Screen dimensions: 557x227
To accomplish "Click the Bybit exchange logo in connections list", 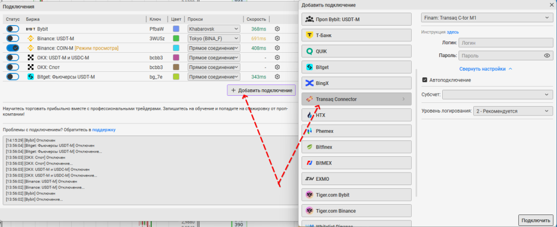I will 30,29.
